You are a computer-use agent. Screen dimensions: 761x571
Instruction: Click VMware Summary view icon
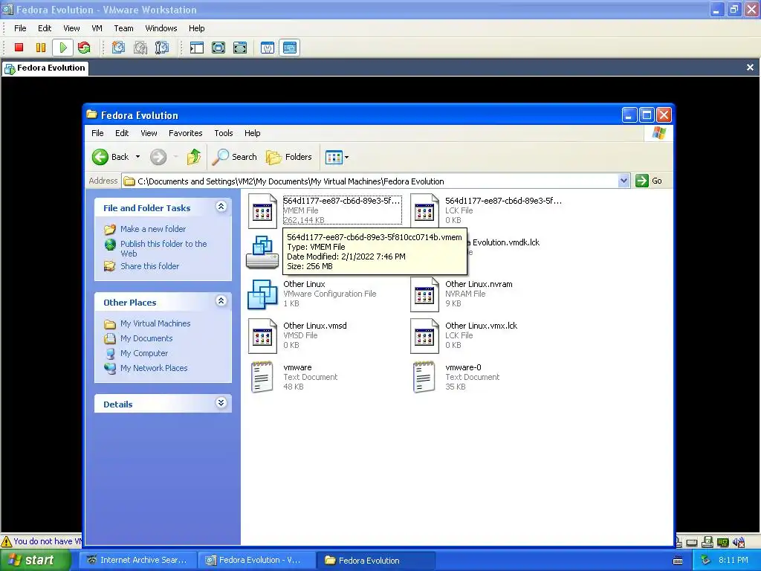268,48
